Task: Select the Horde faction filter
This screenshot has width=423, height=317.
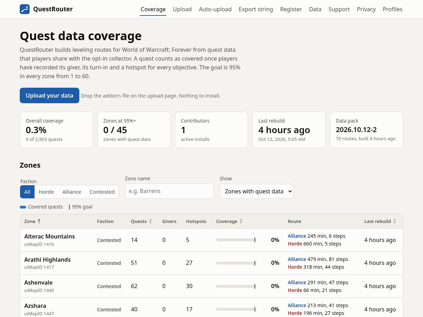Action: click(x=46, y=192)
